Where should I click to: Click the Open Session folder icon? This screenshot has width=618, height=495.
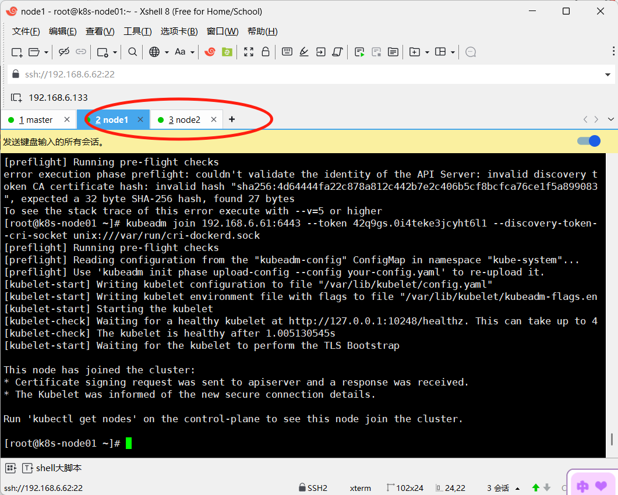point(34,52)
